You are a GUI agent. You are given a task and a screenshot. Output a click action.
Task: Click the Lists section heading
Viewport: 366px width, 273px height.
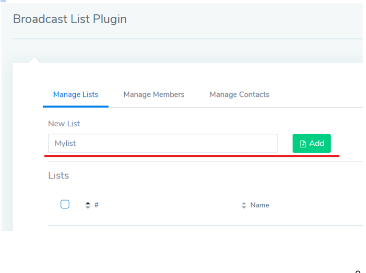click(59, 176)
